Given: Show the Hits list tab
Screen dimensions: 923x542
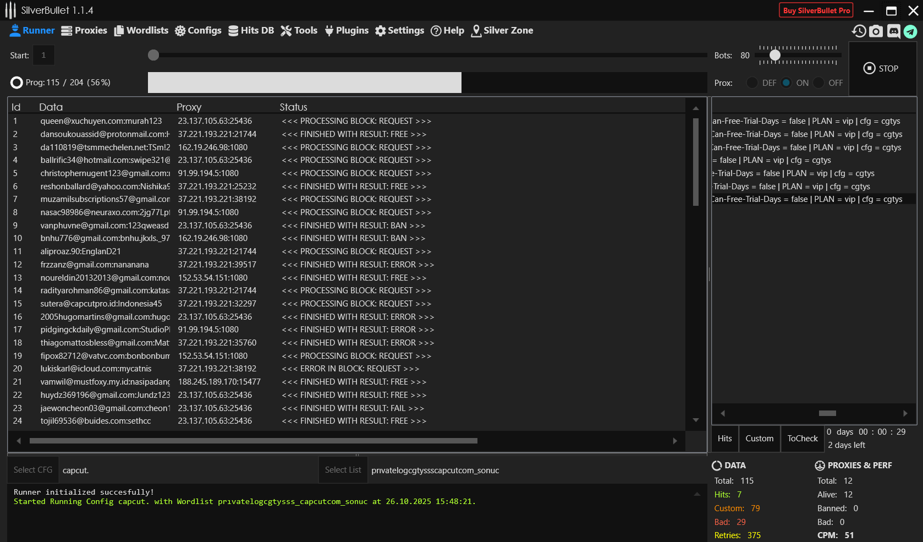Looking at the screenshot, I should pyautogui.click(x=724, y=439).
